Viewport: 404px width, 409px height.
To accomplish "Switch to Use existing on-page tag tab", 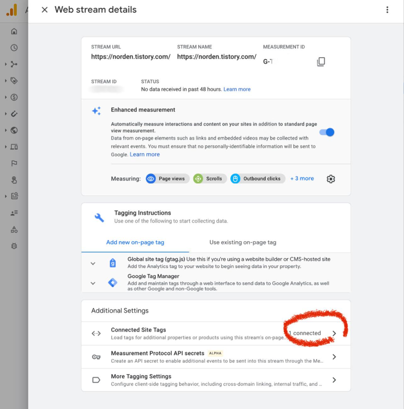I will pos(242,242).
